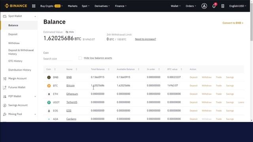Open the Orders dropdown menu
Screen dimensions: 253x142
(191, 6)
